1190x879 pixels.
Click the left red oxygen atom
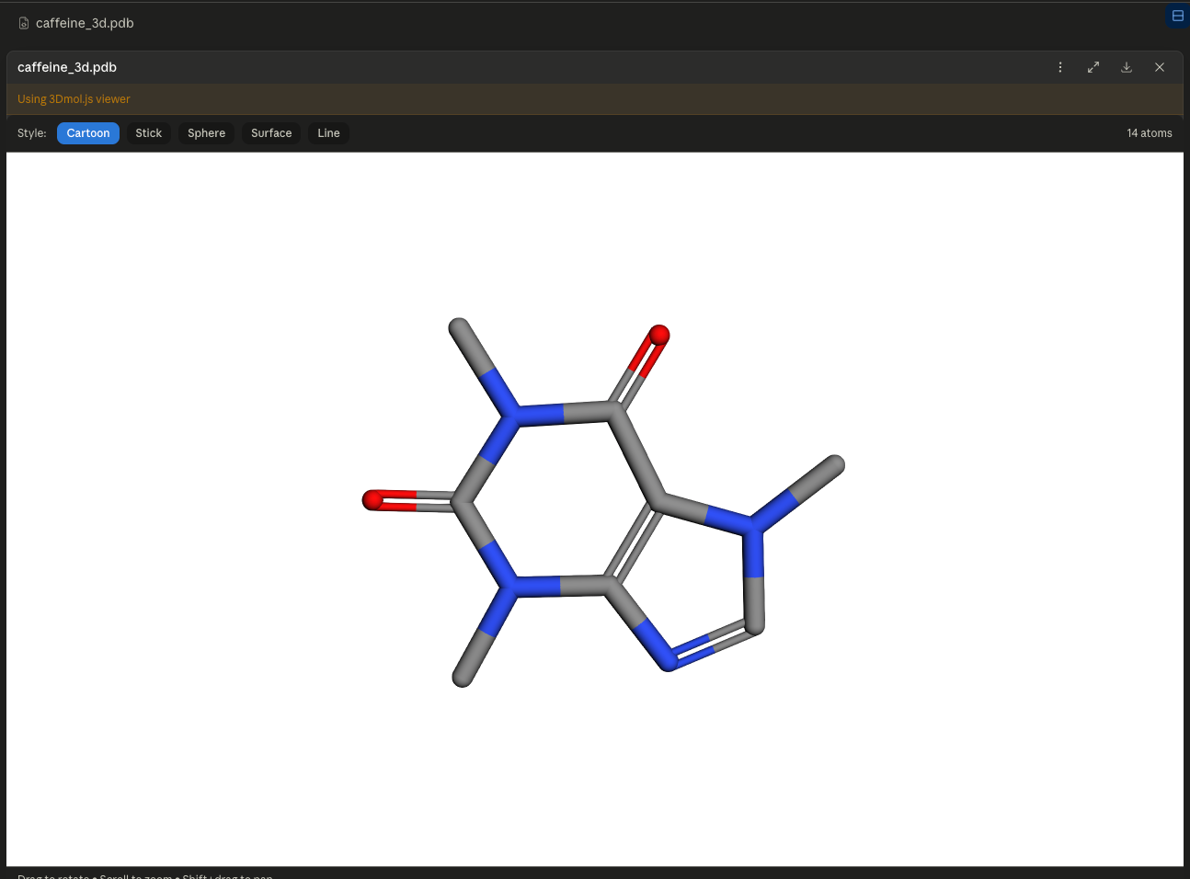point(372,500)
